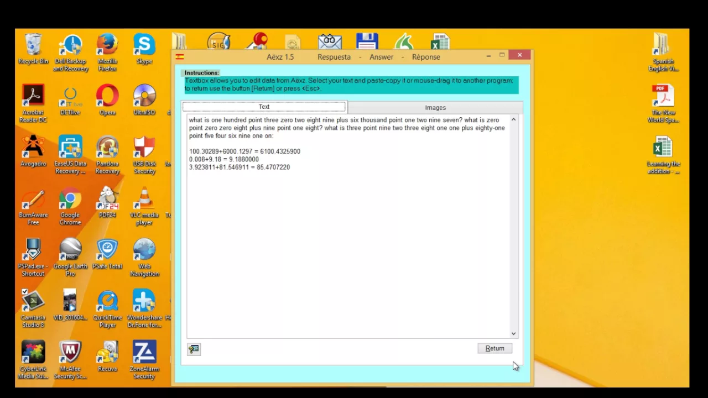This screenshot has height=398, width=708.
Task: Select the PSafe Total icon
Action: pyautogui.click(x=107, y=254)
